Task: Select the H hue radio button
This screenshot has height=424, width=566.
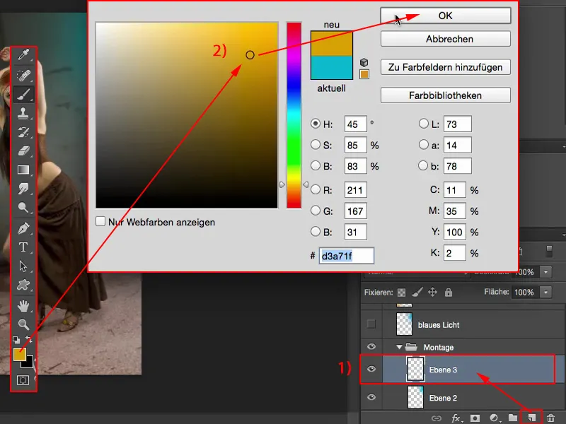Action: point(316,124)
